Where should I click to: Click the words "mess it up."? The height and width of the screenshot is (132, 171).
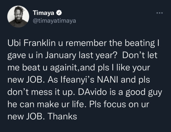pos(53,92)
